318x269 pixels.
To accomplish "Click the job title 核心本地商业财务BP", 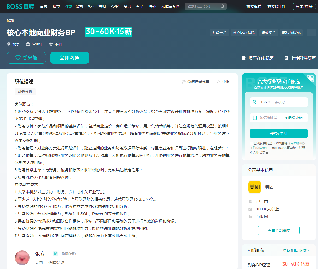I will [x=41, y=33].
